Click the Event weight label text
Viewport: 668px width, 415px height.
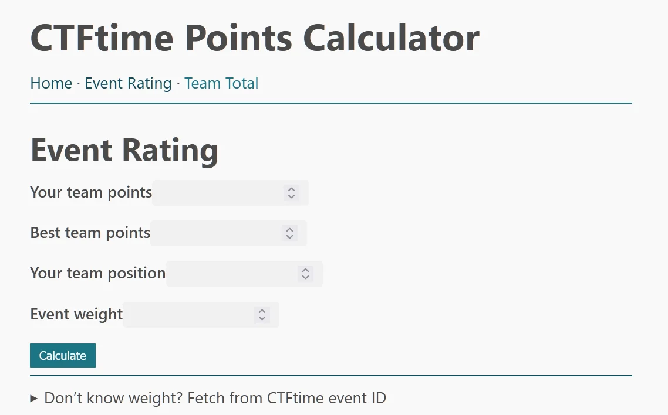tap(76, 314)
